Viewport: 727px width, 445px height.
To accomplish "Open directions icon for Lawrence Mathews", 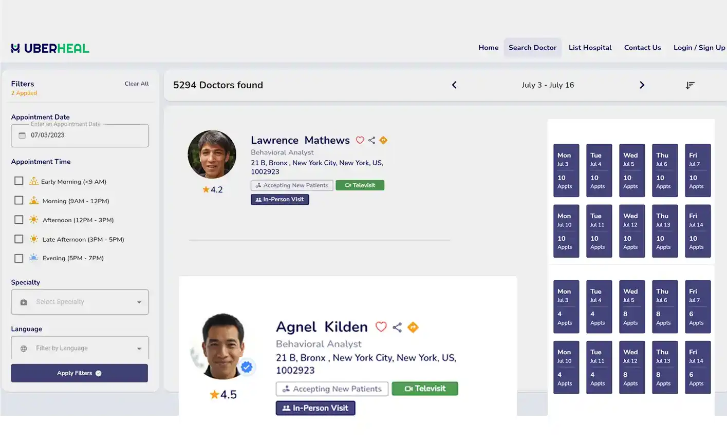I will point(383,140).
